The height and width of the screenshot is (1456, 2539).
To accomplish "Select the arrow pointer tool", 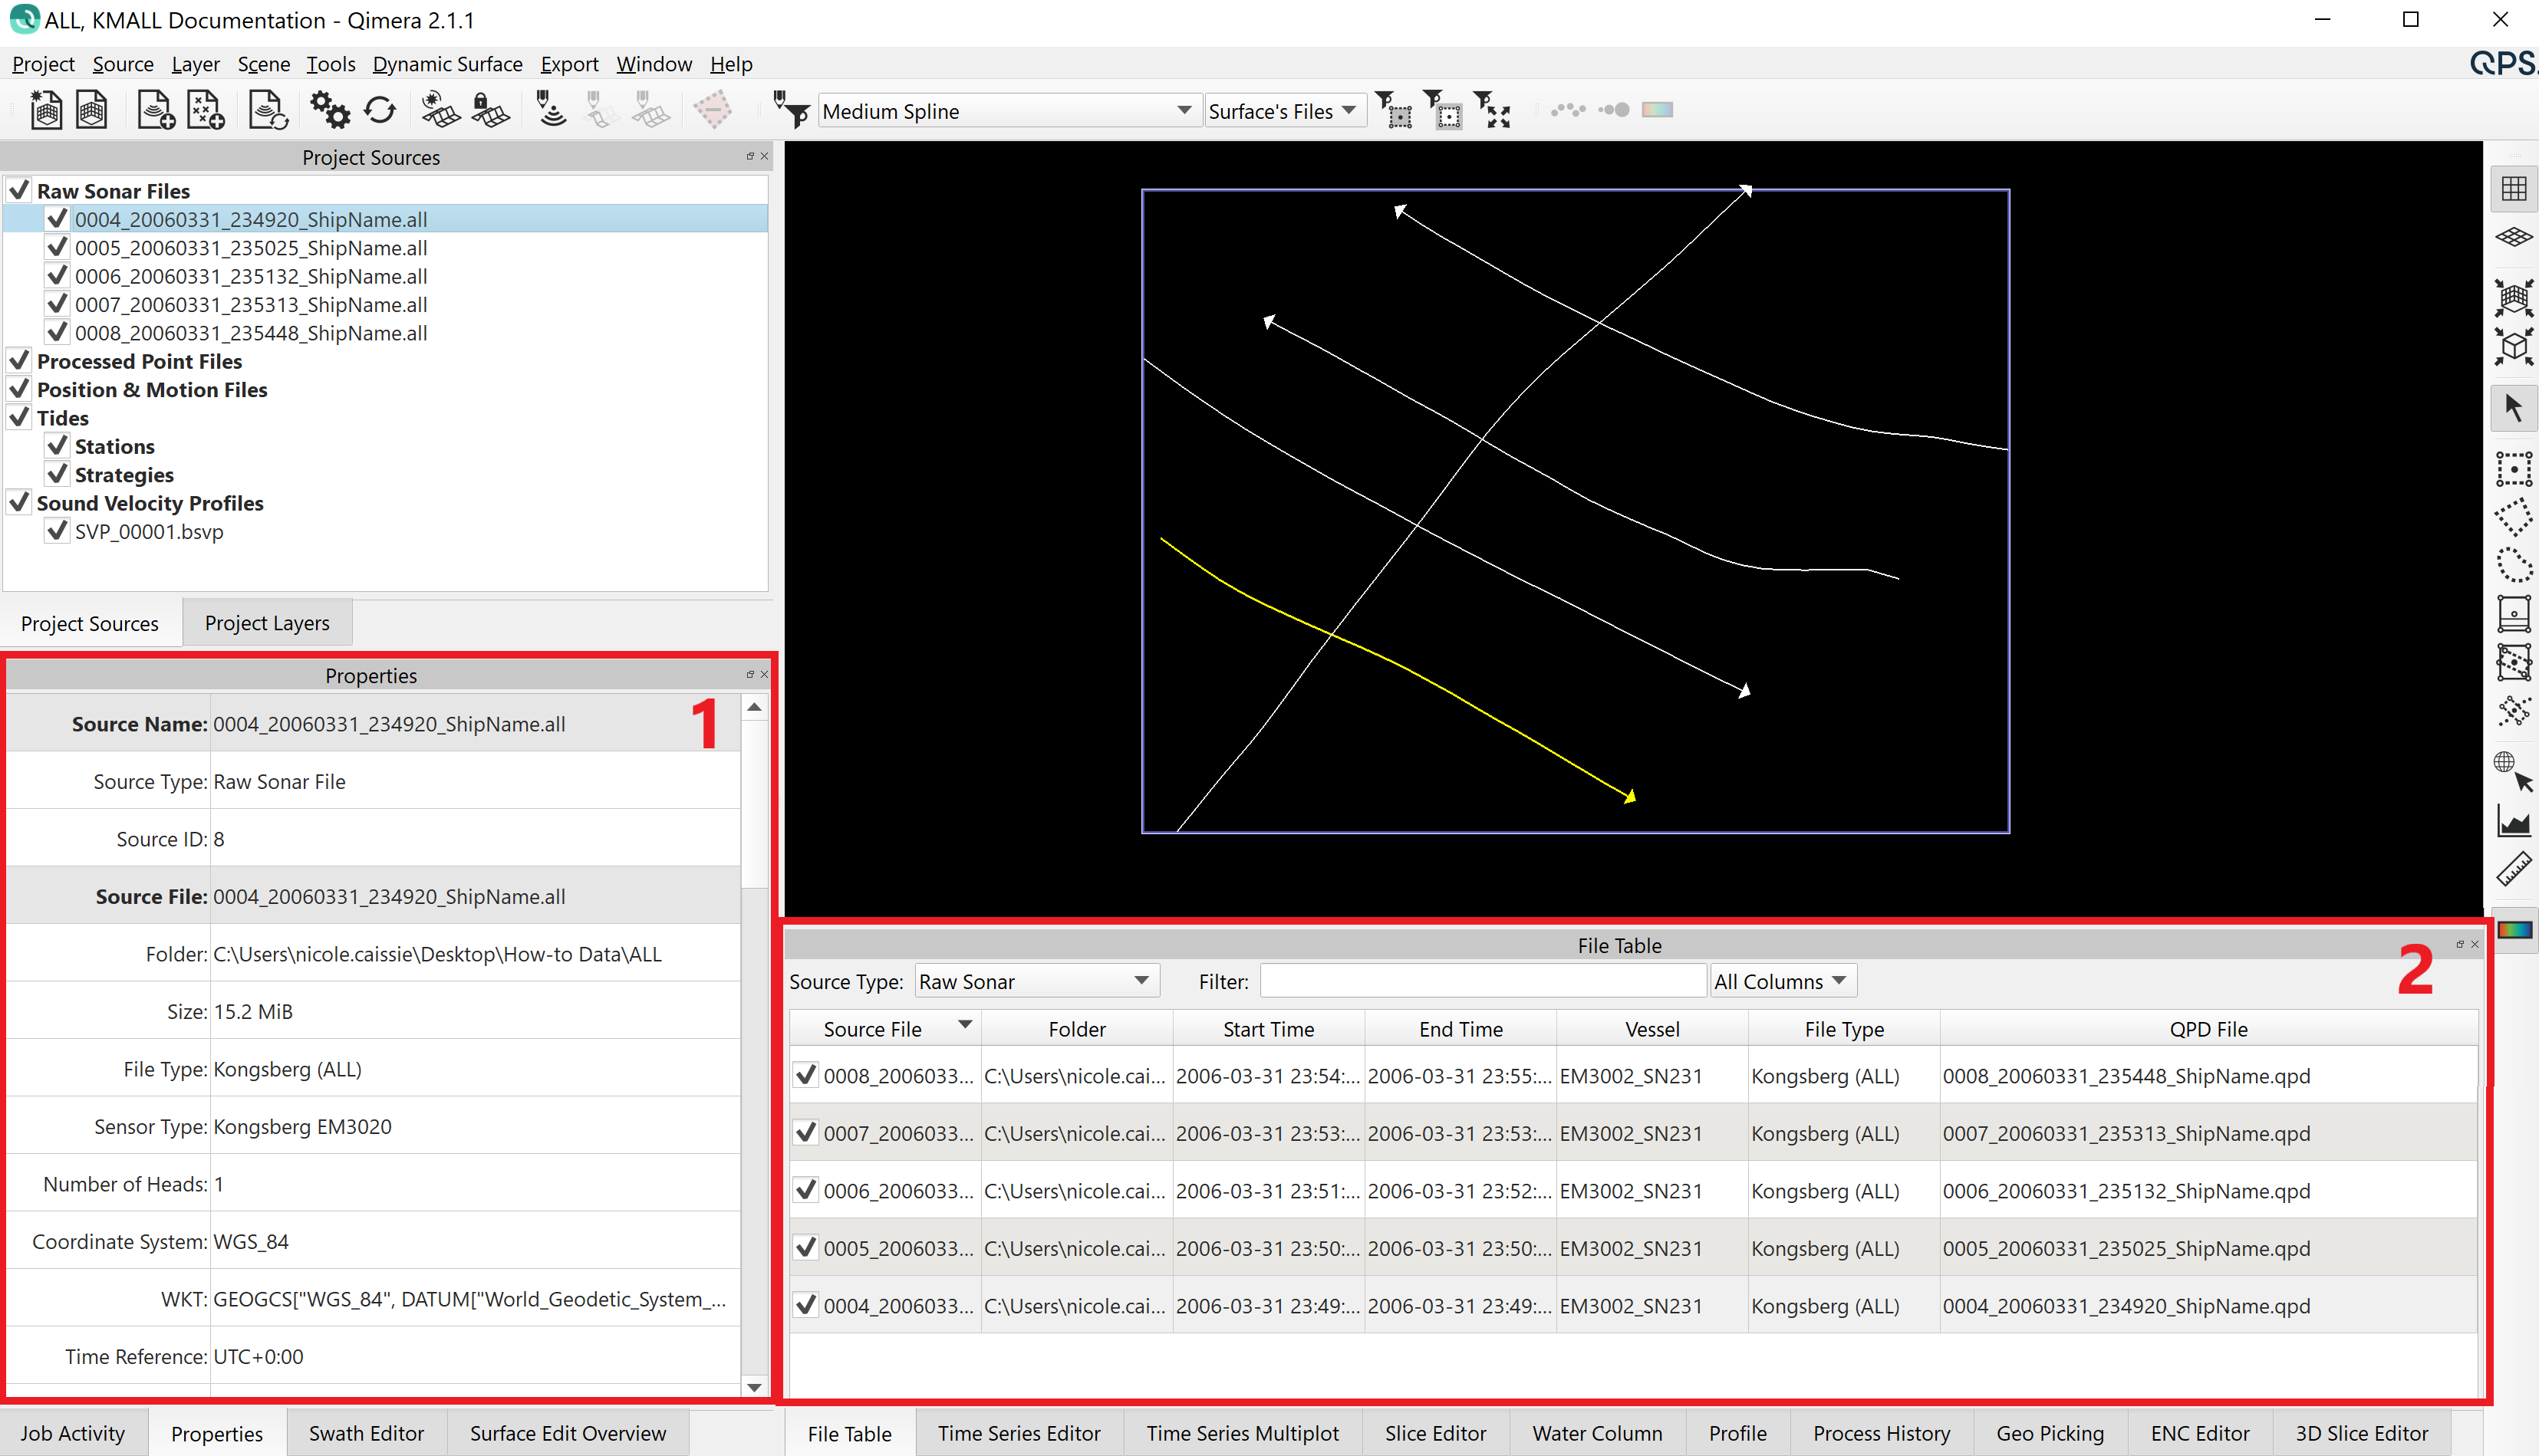I will pos(2513,408).
